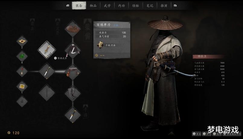Select the green herb item slot
The height and width of the screenshot is (139, 243).
click(22, 56)
